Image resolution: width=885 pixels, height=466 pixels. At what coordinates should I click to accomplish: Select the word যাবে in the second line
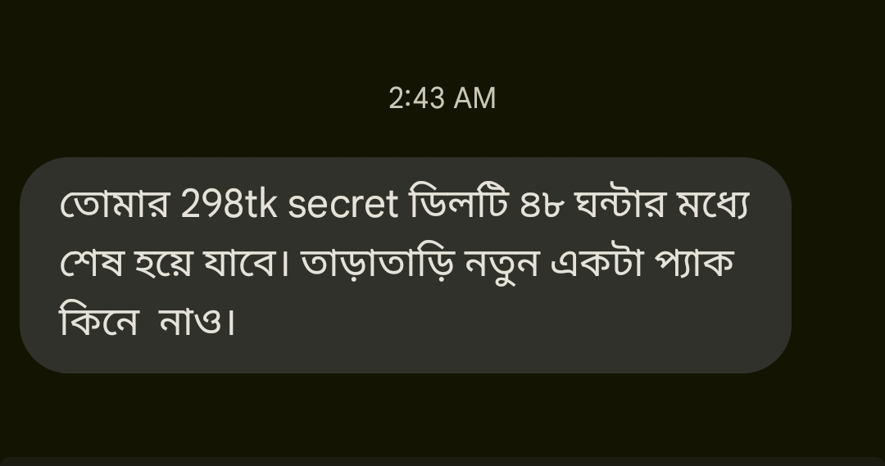tap(246, 263)
